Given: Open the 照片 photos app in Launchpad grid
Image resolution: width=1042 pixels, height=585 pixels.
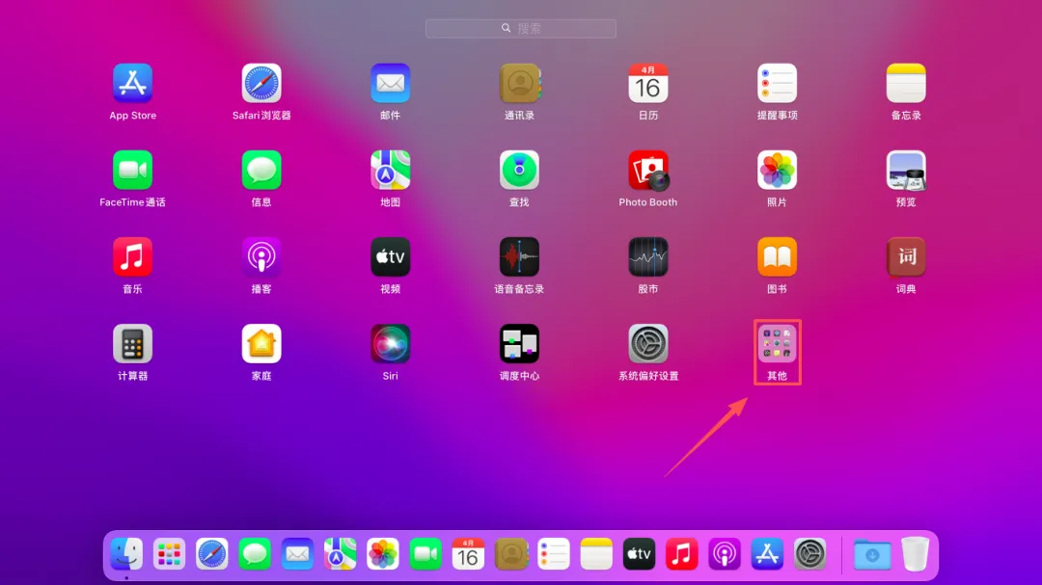Looking at the screenshot, I should pyautogui.click(x=777, y=171).
